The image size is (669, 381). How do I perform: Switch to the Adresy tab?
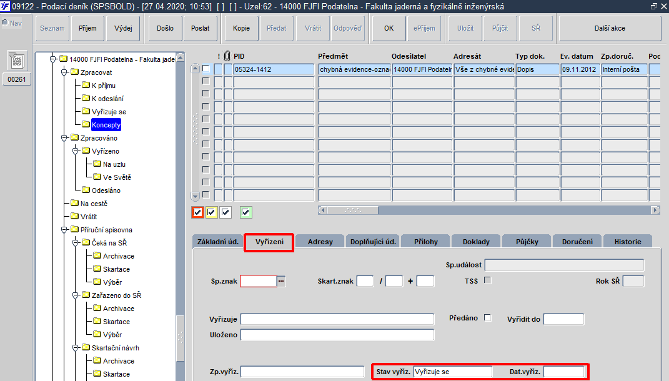pyautogui.click(x=320, y=242)
